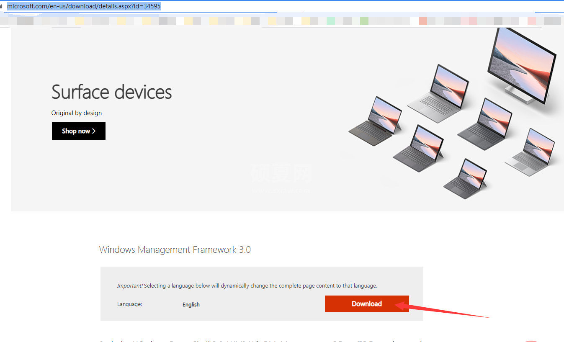Click the Windows Management Framework 3.0 heading
The image size is (564, 342).
coord(175,250)
